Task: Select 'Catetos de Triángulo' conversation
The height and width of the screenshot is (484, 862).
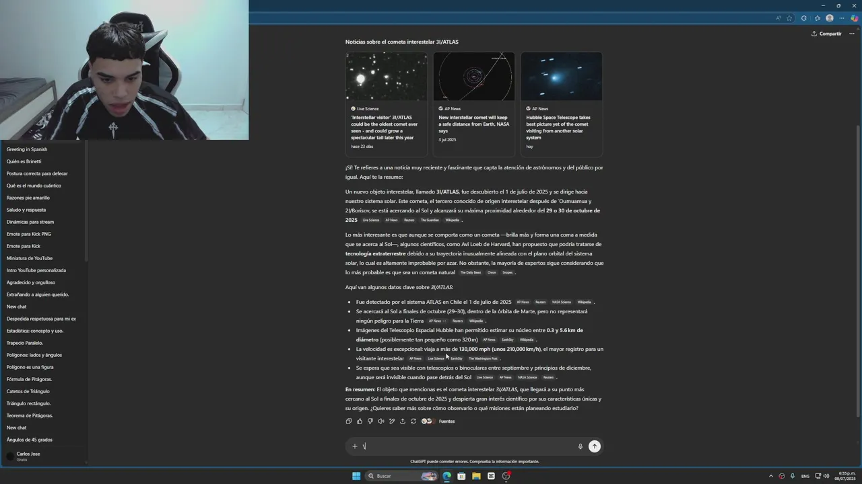Action: click(x=28, y=391)
